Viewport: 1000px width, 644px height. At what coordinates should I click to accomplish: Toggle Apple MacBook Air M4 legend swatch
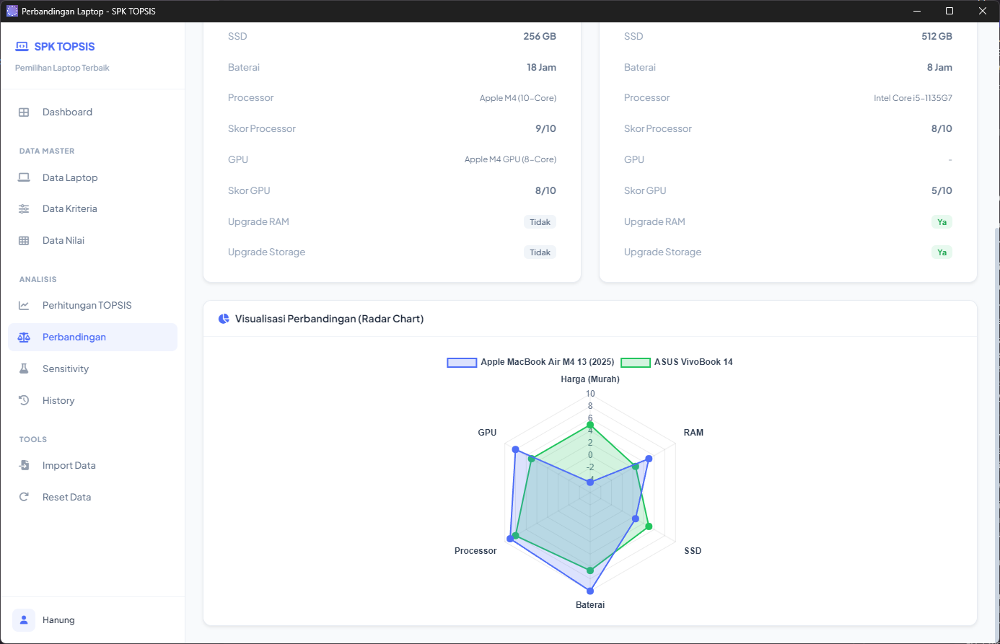click(462, 362)
